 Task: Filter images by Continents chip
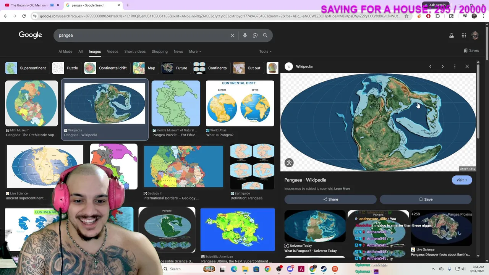click(212, 68)
